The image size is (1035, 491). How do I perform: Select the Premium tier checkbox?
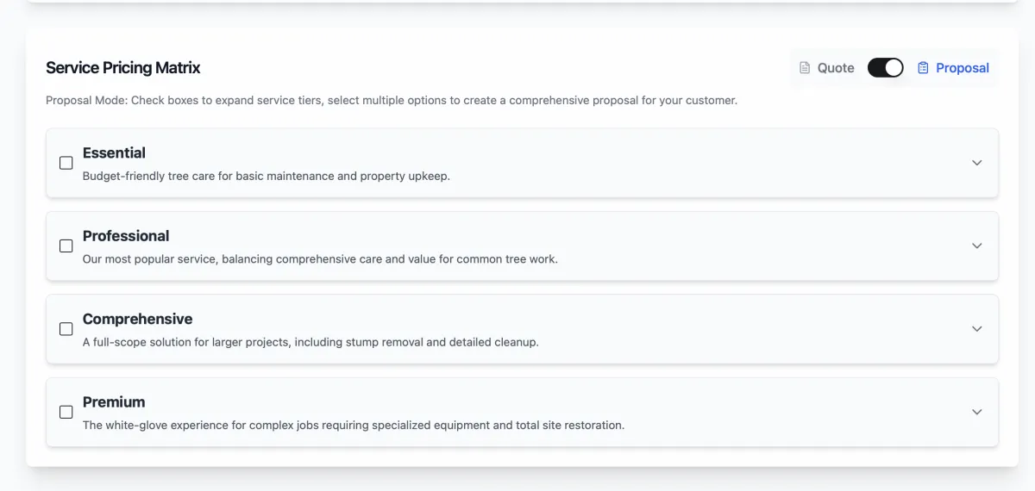click(x=66, y=412)
